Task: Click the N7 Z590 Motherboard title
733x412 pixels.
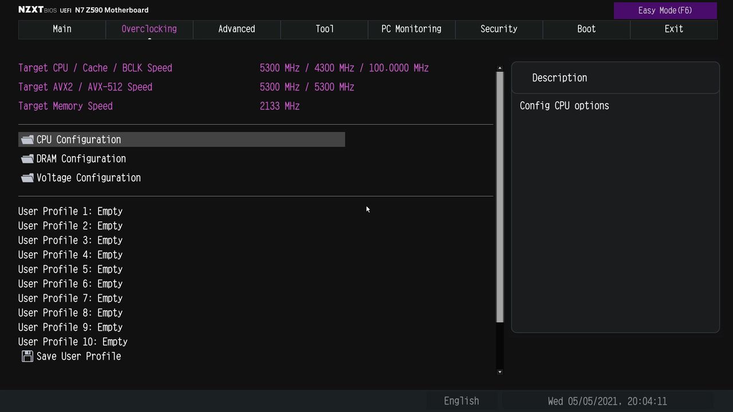Action: pyautogui.click(x=112, y=10)
